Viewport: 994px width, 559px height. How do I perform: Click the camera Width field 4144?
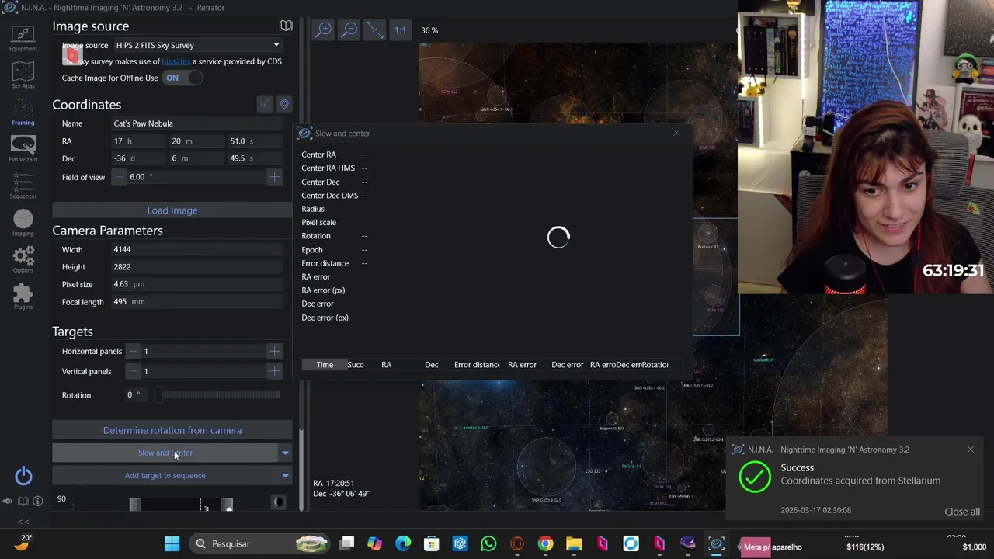pos(197,250)
